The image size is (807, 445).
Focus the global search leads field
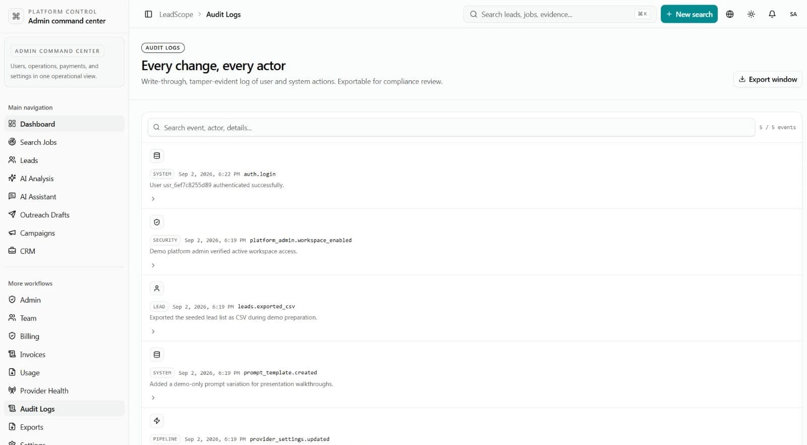click(x=559, y=14)
